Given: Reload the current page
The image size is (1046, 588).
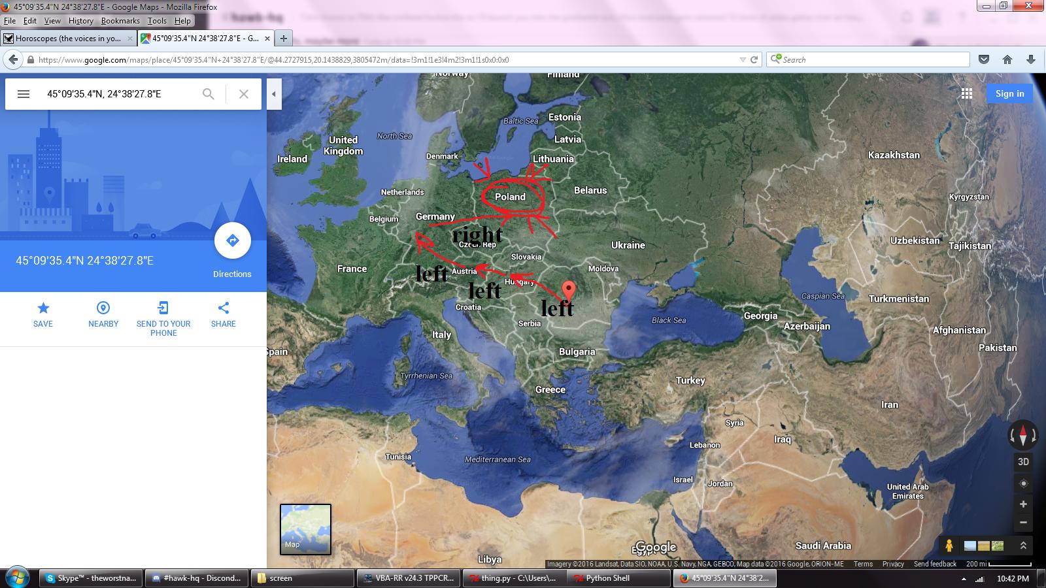Looking at the screenshot, I should tap(754, 59).
